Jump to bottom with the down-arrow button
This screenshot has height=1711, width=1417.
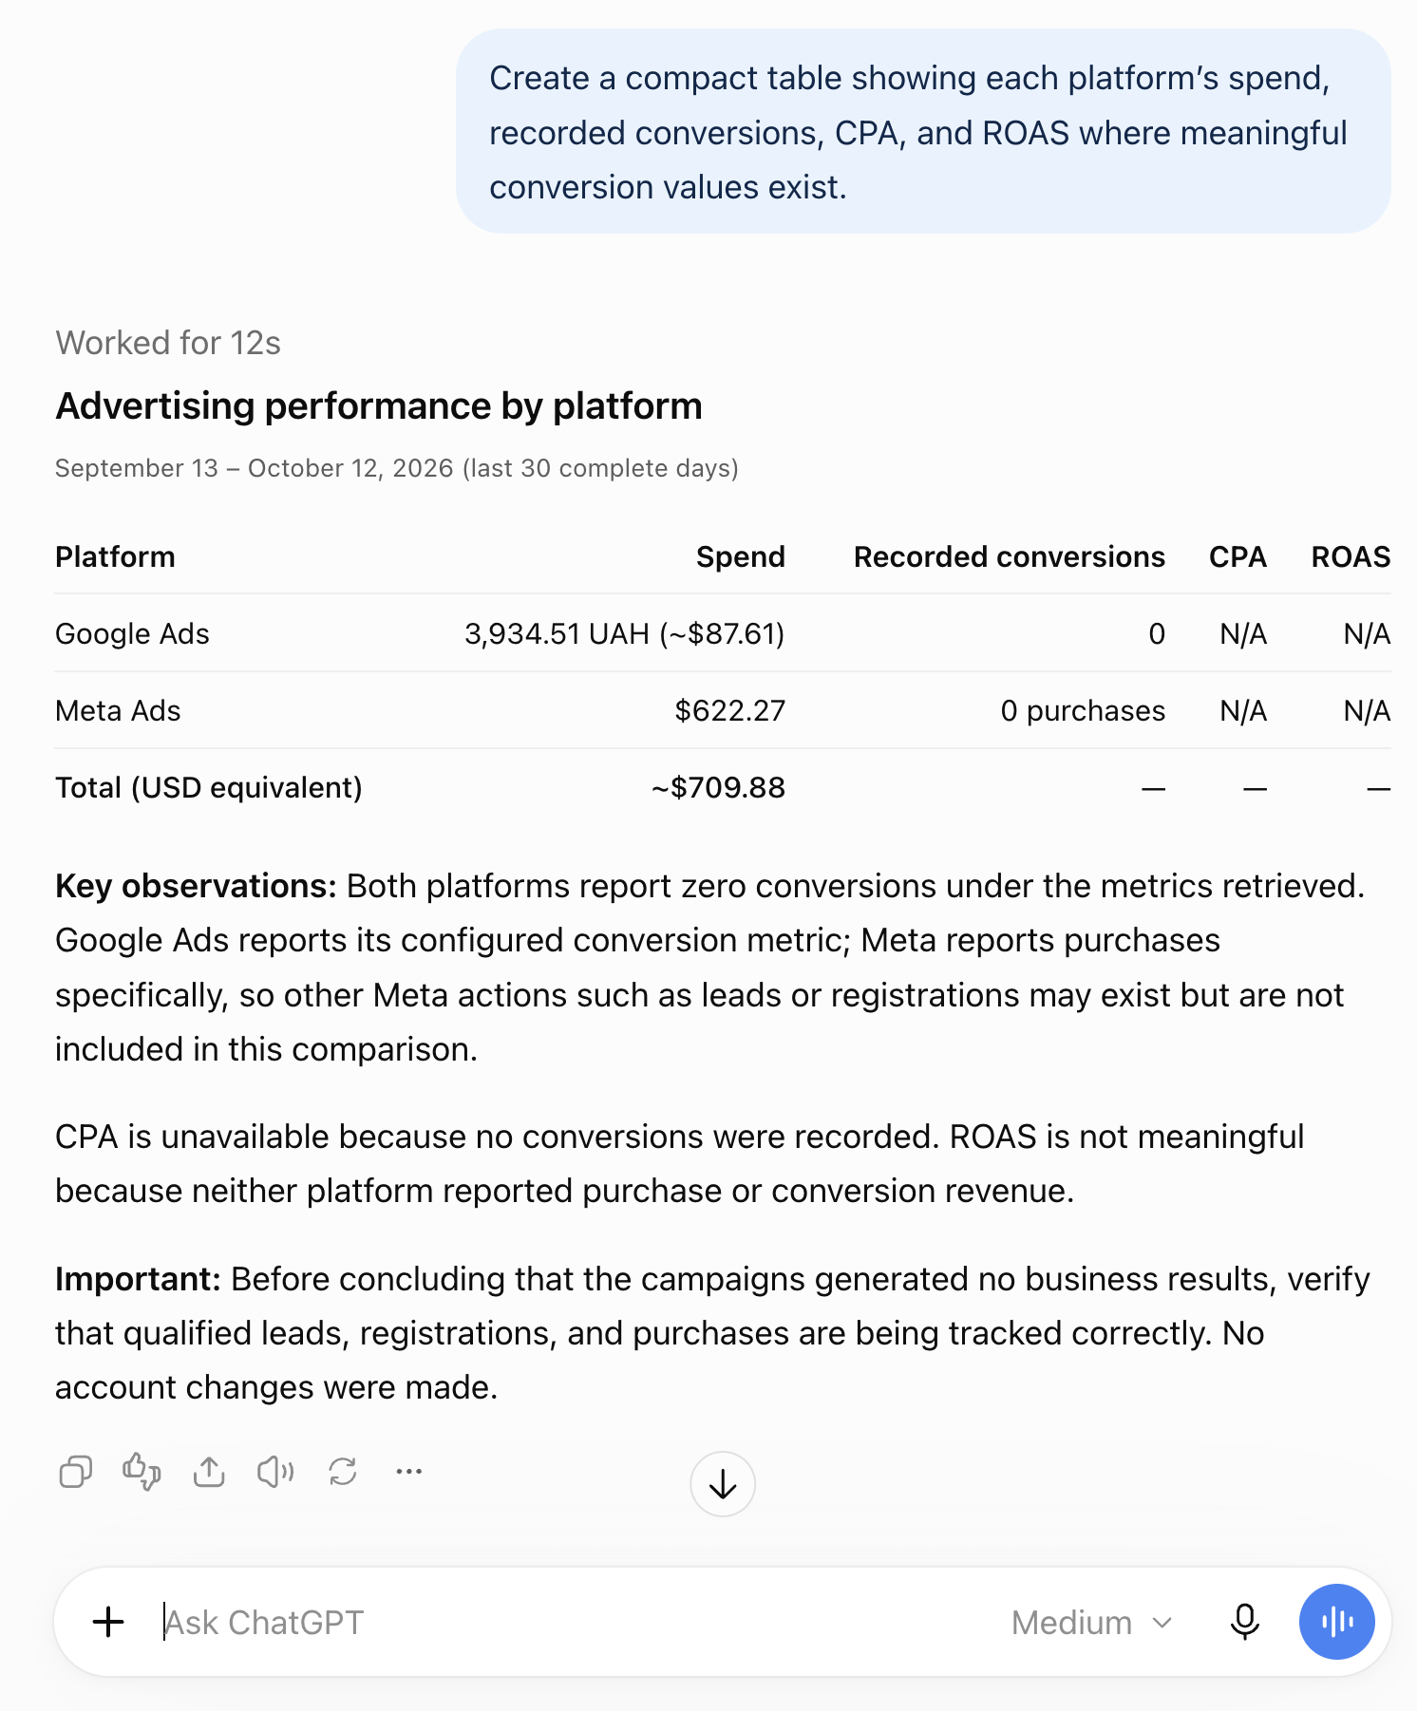click(x=723, y=1484)
